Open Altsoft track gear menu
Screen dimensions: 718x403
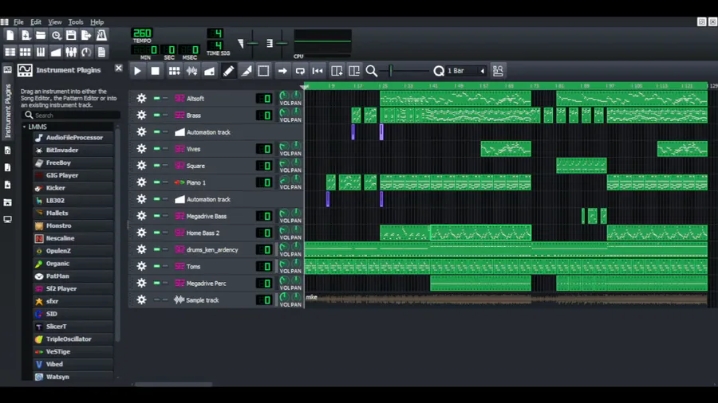(141, 98)
